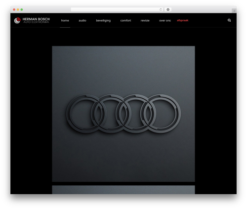Open the search magnifier icon
Viewport: 247px width, 209px height.
coord(229,20)
